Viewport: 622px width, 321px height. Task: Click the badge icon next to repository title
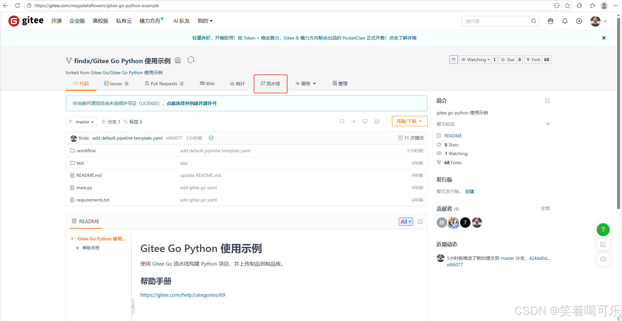[178, 60]
